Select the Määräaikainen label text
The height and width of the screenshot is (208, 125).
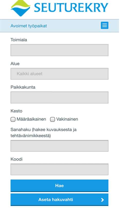pyautogui.click(x=31, y=119)
